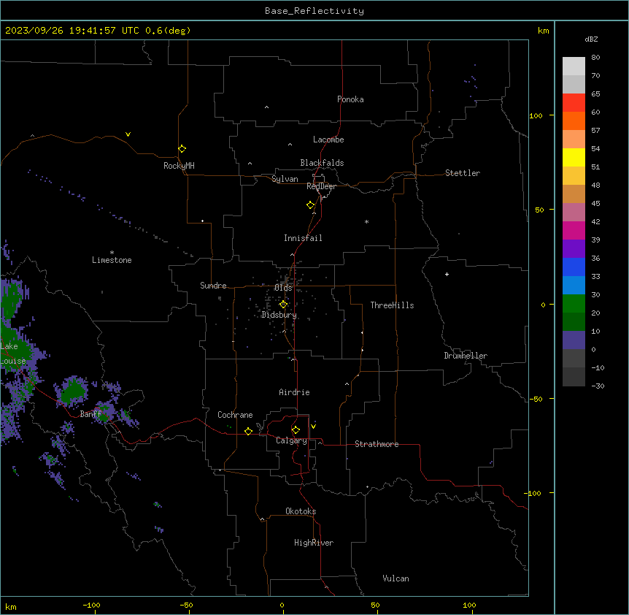629x615 pixels.
Task: Click the Innisfail city label
Action: point(303,238)
